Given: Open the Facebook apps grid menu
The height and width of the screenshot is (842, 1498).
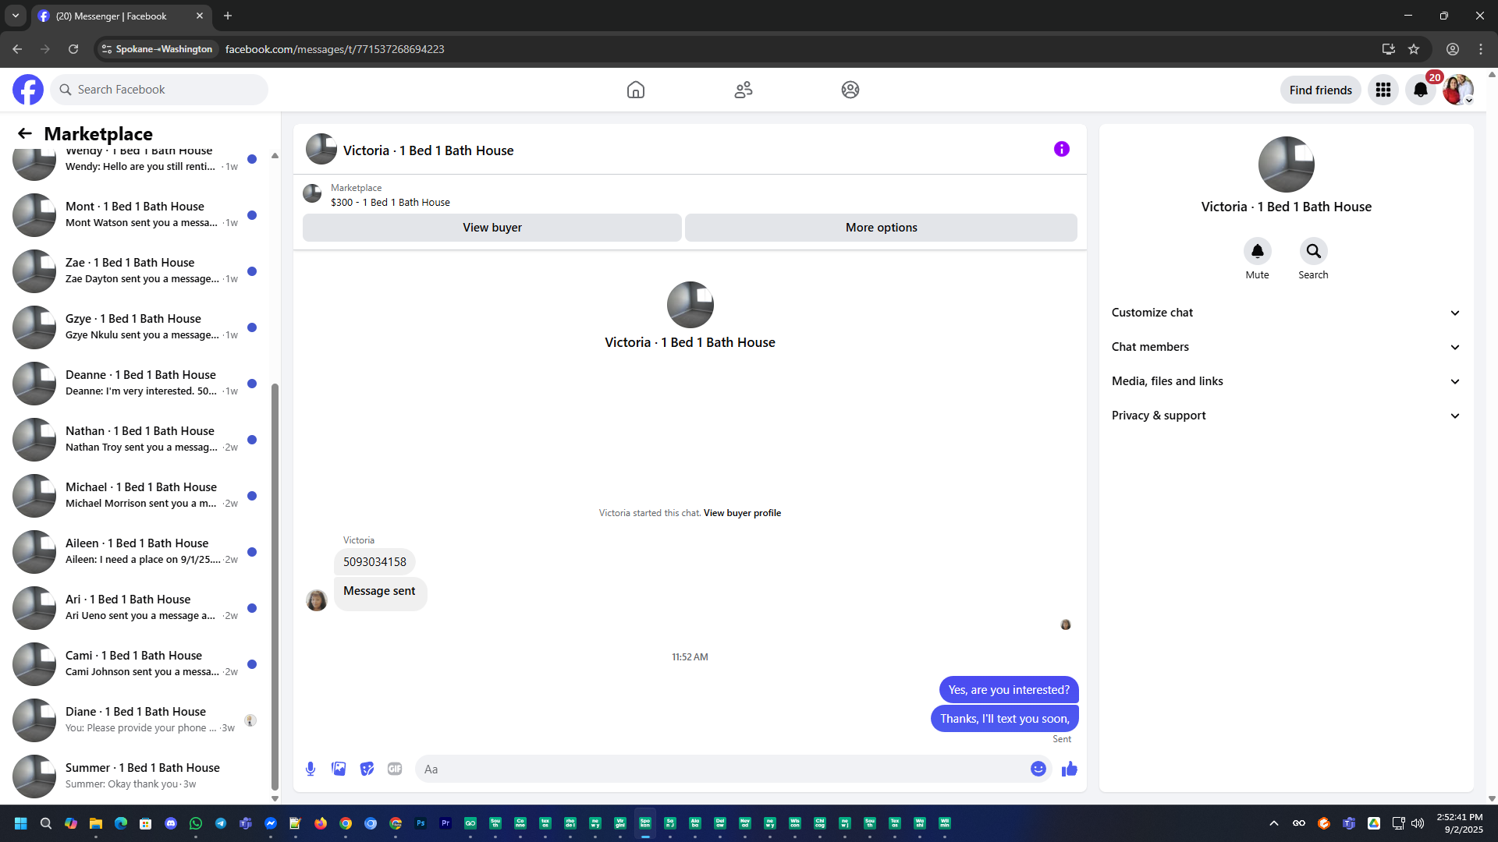Looking at the screenshot, I should pyautogui.click(x=1383, y=90).
